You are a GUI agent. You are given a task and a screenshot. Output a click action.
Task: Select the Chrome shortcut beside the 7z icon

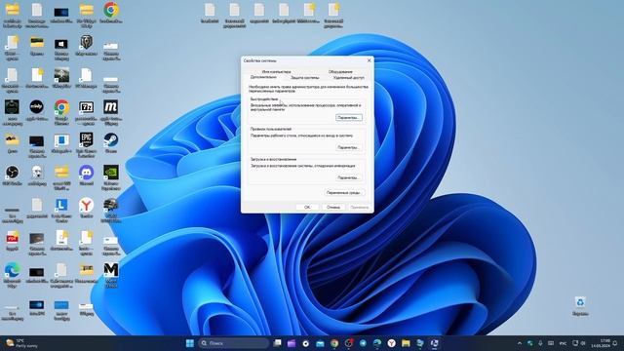[x=61, y=113]
